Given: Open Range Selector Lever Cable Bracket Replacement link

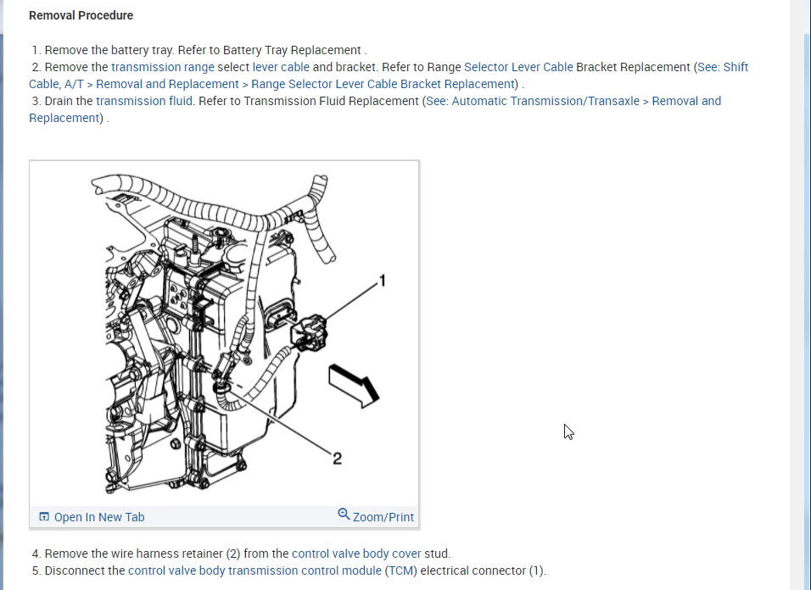Looking at the screenshot, I should click(383, 84).
